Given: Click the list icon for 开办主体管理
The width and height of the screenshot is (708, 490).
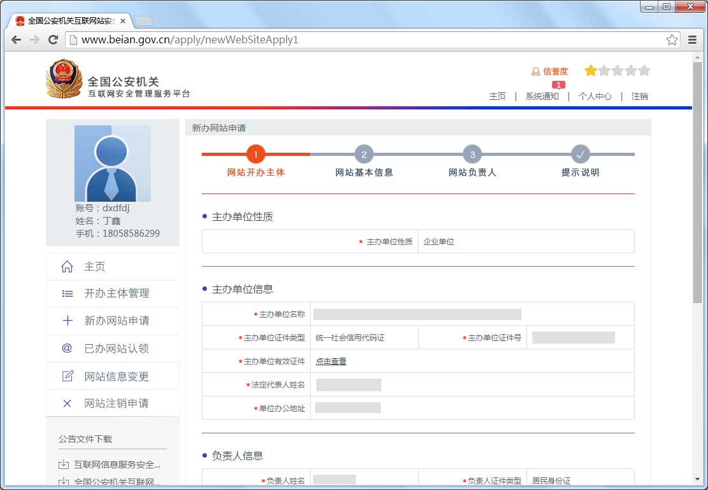Looking at the screenshot, I should (67, 293).
